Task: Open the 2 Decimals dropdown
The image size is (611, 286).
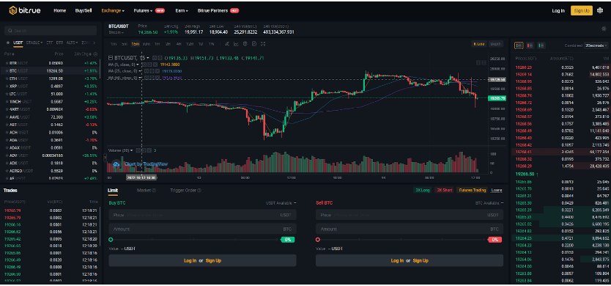Action: point(596,45)
